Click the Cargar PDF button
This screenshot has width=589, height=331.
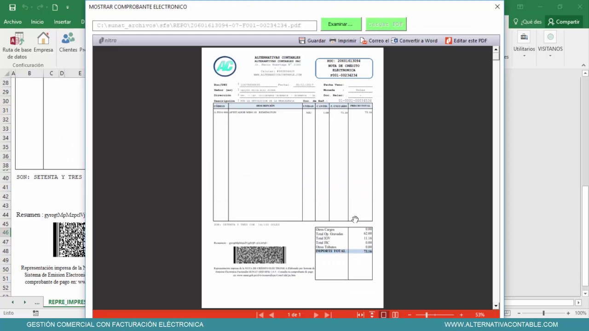[386, 24]
